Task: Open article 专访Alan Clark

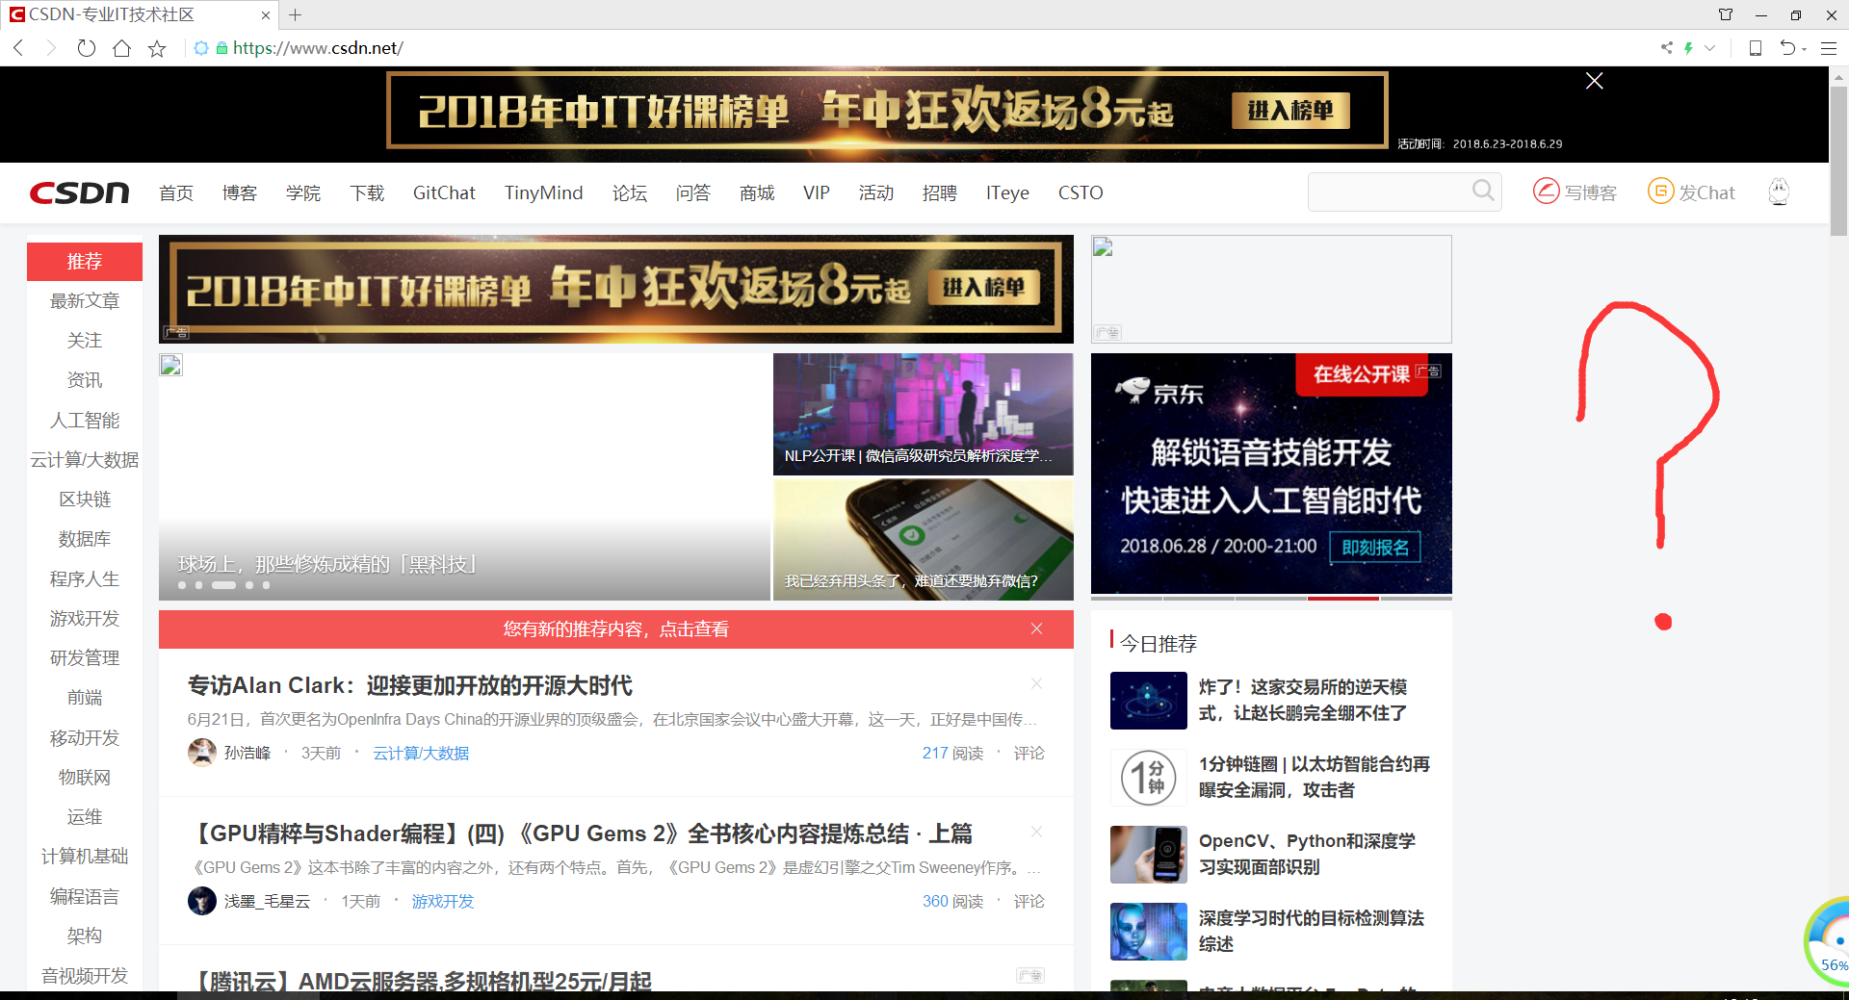Action: pos(409,685)
